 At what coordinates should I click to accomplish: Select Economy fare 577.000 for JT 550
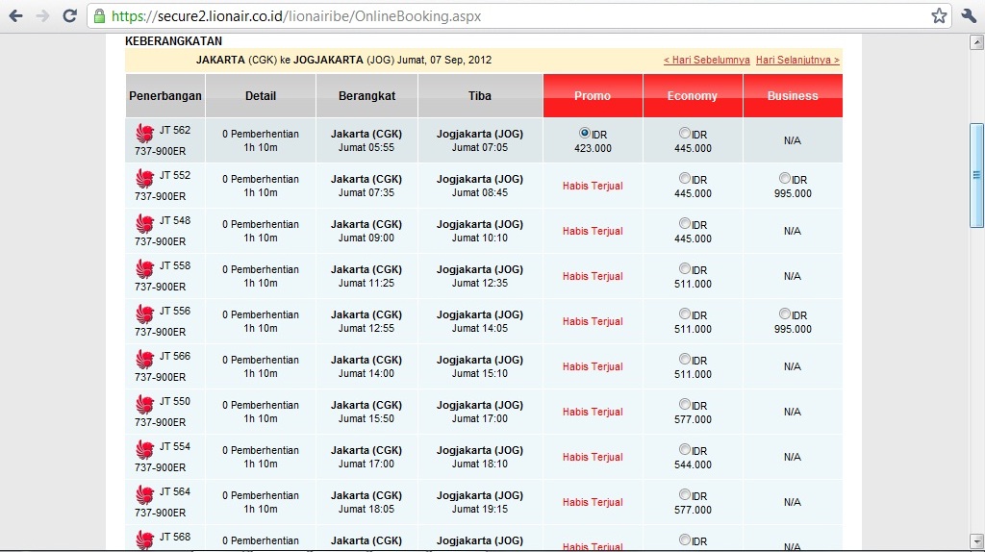(685, 405)
